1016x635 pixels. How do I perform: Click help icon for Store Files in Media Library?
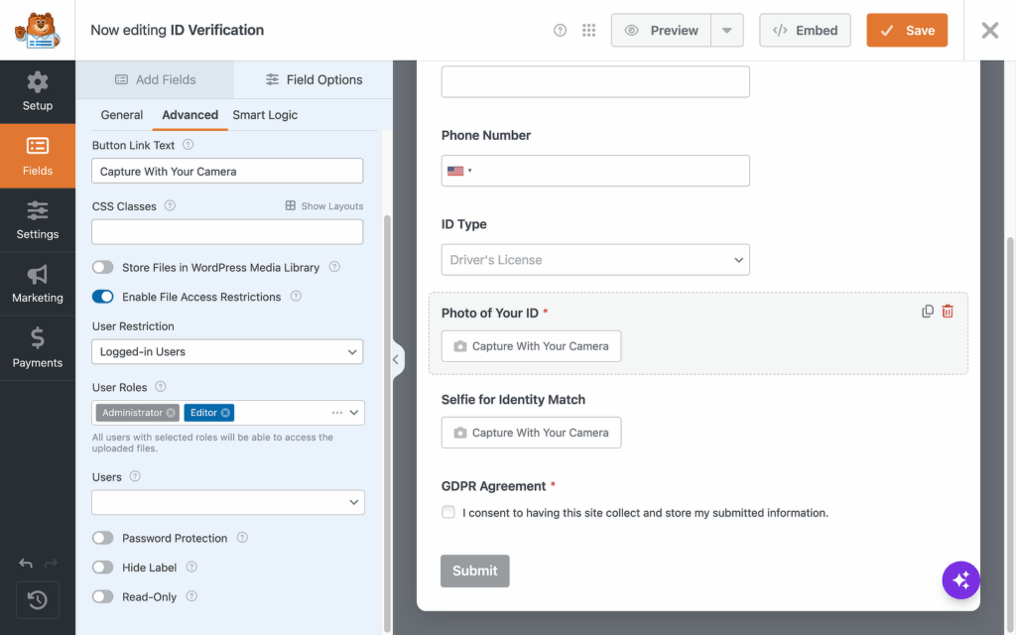(x=334, y=266)
